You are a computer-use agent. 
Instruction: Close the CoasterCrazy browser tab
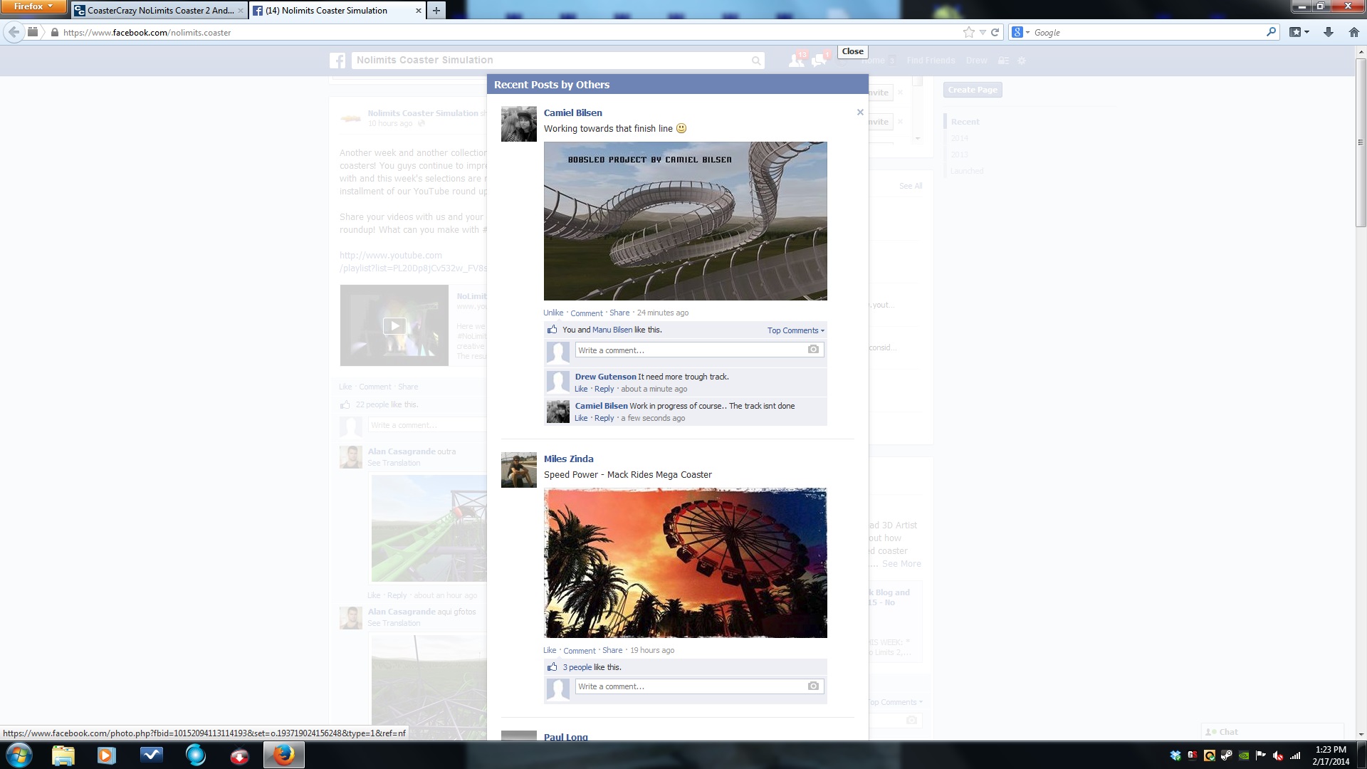pos(240,11)
